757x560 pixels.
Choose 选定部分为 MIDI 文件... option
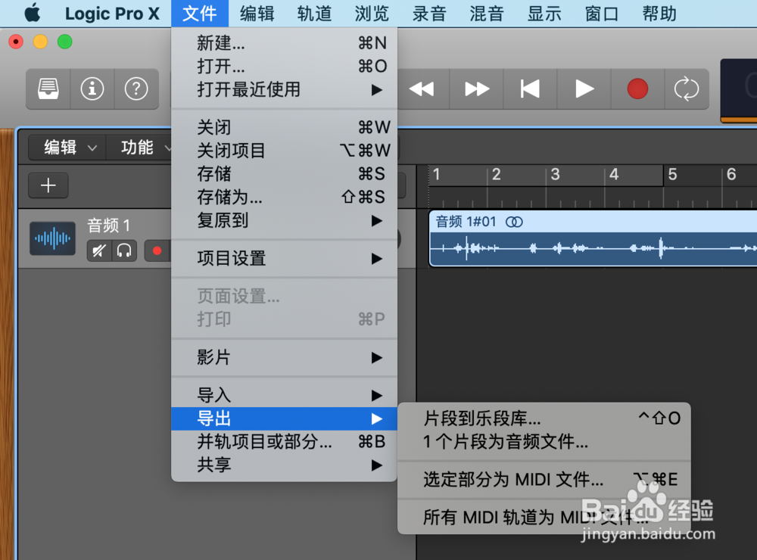point(544,480)
